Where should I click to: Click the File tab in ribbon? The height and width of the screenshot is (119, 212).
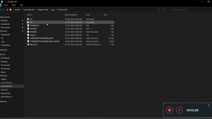click(x=1, y=5)
